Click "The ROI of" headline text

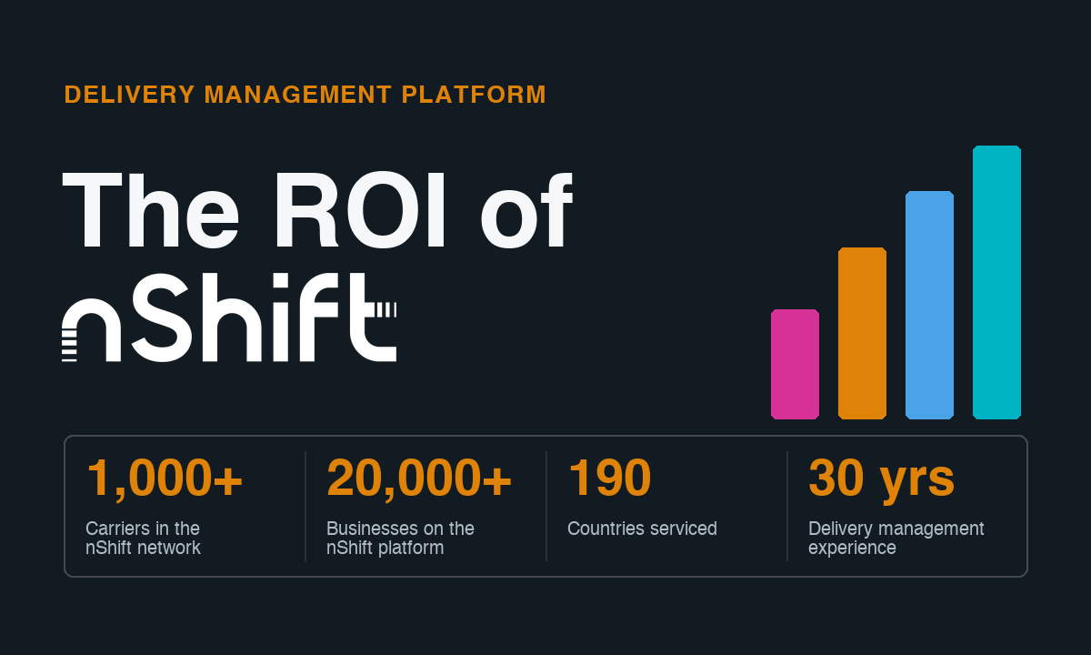(317, 212)
